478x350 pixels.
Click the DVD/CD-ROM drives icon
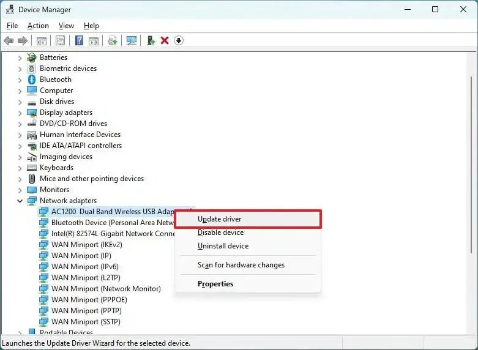tap(32, 124)
